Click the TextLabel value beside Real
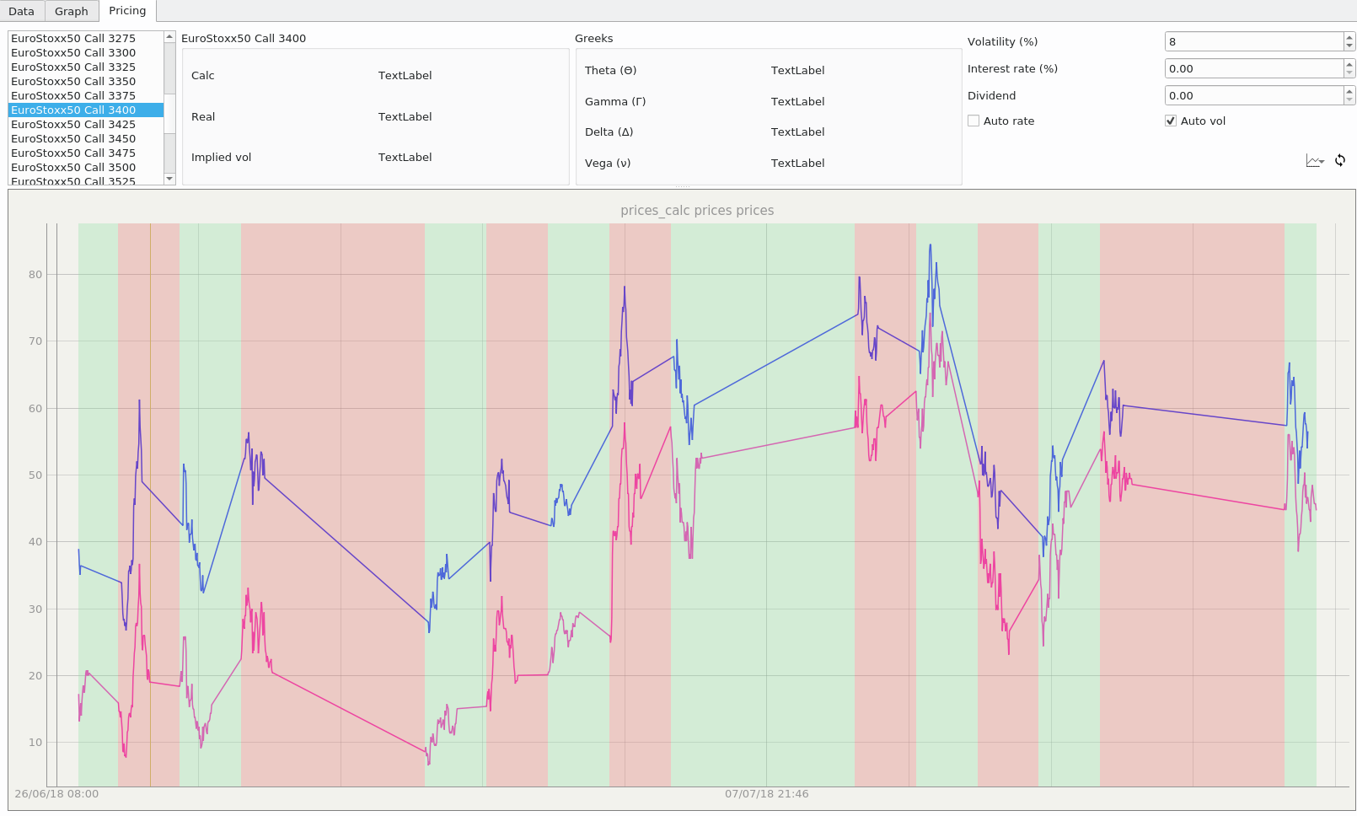The height and width of the screenshot is (816, 1357). (405, 116)
